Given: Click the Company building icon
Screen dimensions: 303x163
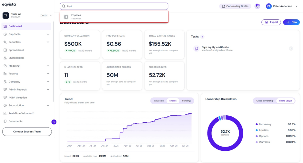Looking at the screenshot, I should (x=5, y=81).
